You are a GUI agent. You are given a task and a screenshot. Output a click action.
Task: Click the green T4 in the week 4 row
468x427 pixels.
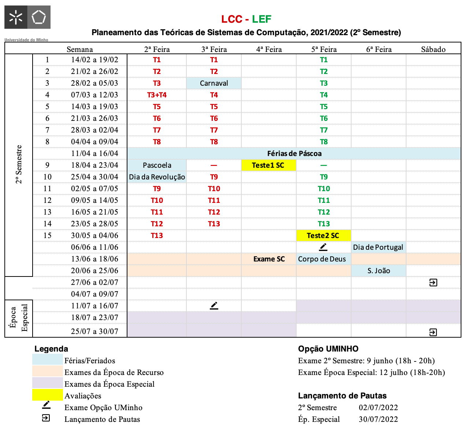(324, 95)
